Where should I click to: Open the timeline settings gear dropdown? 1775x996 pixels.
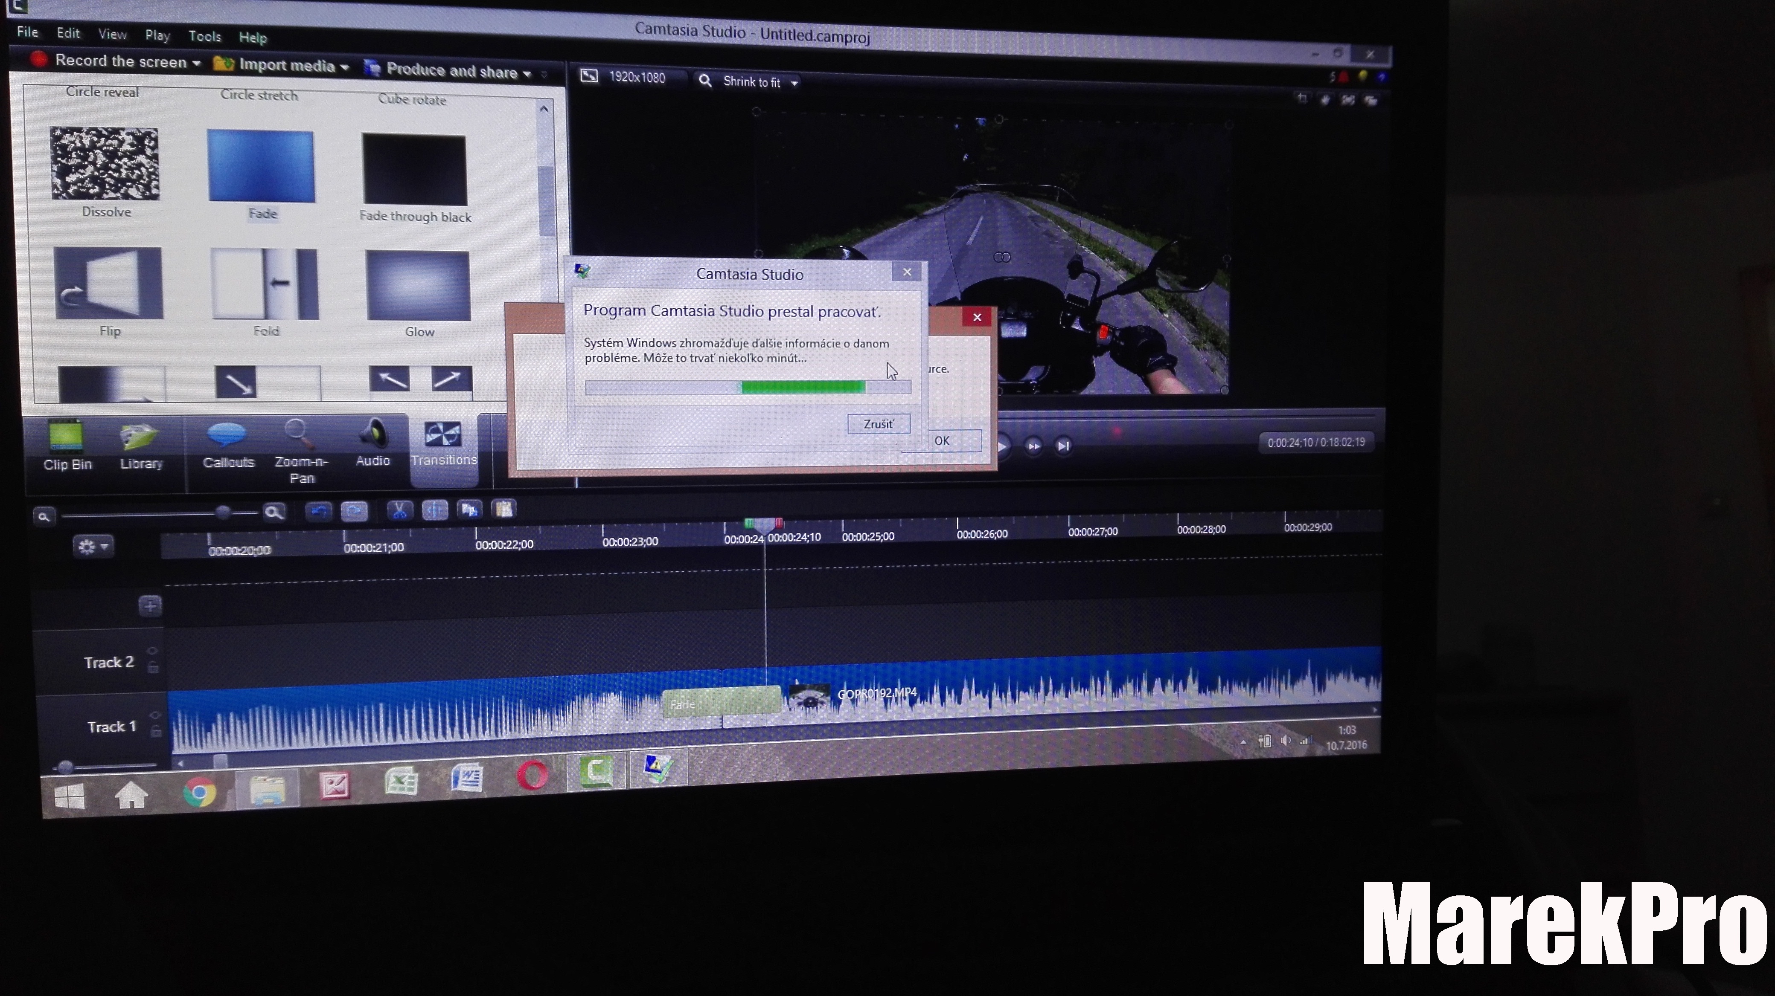(93, 547)
